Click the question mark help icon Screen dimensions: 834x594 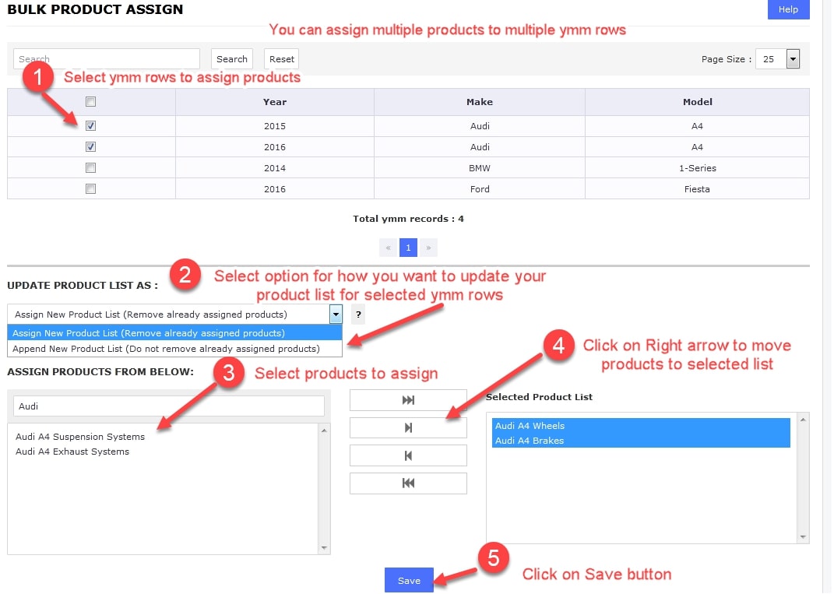[358, 315]
